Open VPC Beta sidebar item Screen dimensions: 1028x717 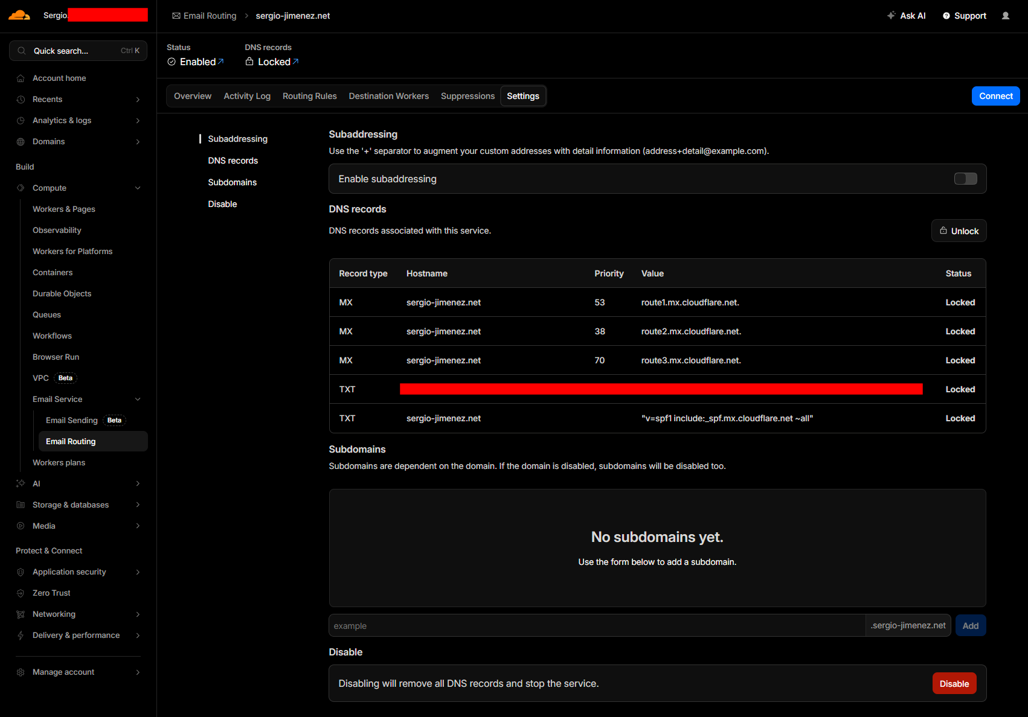click(x=54, y=378)
